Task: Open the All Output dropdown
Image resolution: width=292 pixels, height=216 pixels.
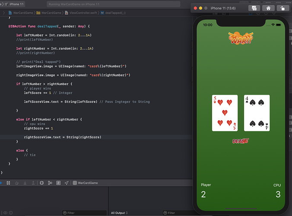Action: (119, 213)
